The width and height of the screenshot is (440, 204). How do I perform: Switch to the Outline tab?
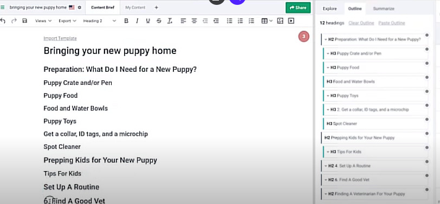355,9
